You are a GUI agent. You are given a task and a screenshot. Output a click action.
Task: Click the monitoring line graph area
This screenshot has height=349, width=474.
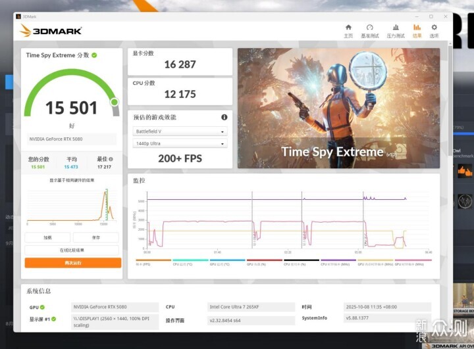point(287,220)
